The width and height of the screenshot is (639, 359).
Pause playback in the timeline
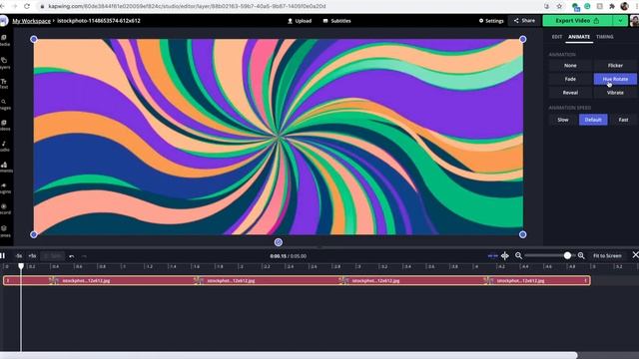[x=3, y=255]
